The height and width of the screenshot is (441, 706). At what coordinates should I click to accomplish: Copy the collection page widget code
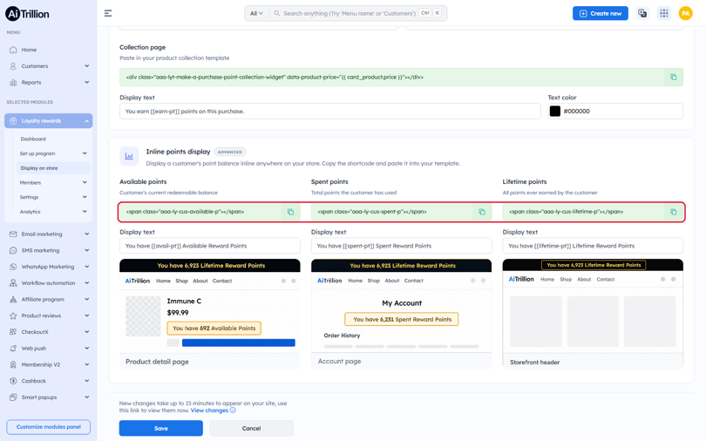coord(673,77)
